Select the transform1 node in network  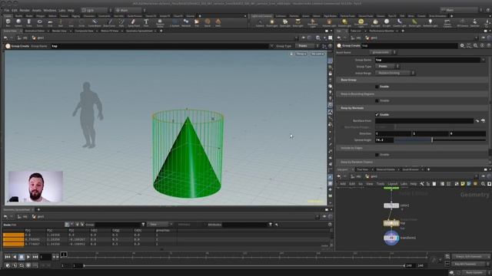pos(391,238)
